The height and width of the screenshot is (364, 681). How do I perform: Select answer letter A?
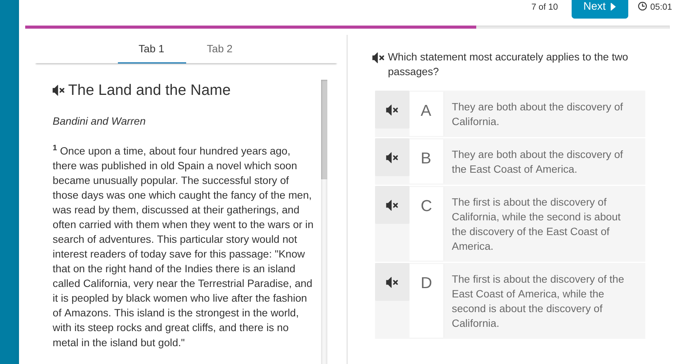426,111
